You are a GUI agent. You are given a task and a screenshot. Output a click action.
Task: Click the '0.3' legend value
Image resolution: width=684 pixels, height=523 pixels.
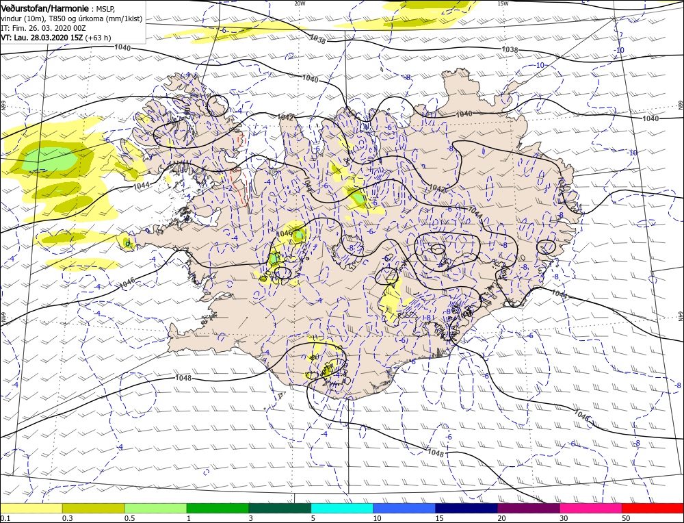[68, 518]
